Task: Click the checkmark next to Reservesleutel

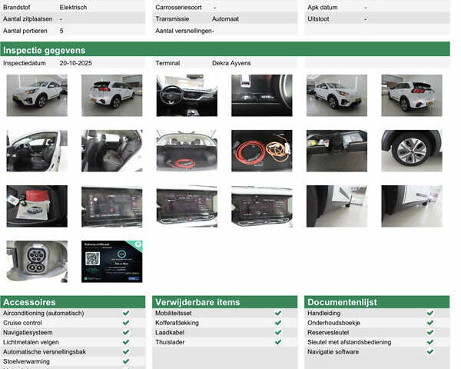Action: click(430, 332)
